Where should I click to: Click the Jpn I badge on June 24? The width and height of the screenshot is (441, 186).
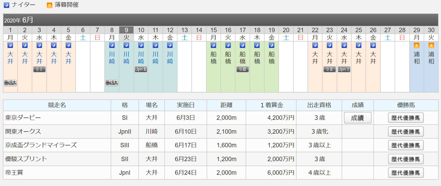pyautogui.click(x=344, y=69)
